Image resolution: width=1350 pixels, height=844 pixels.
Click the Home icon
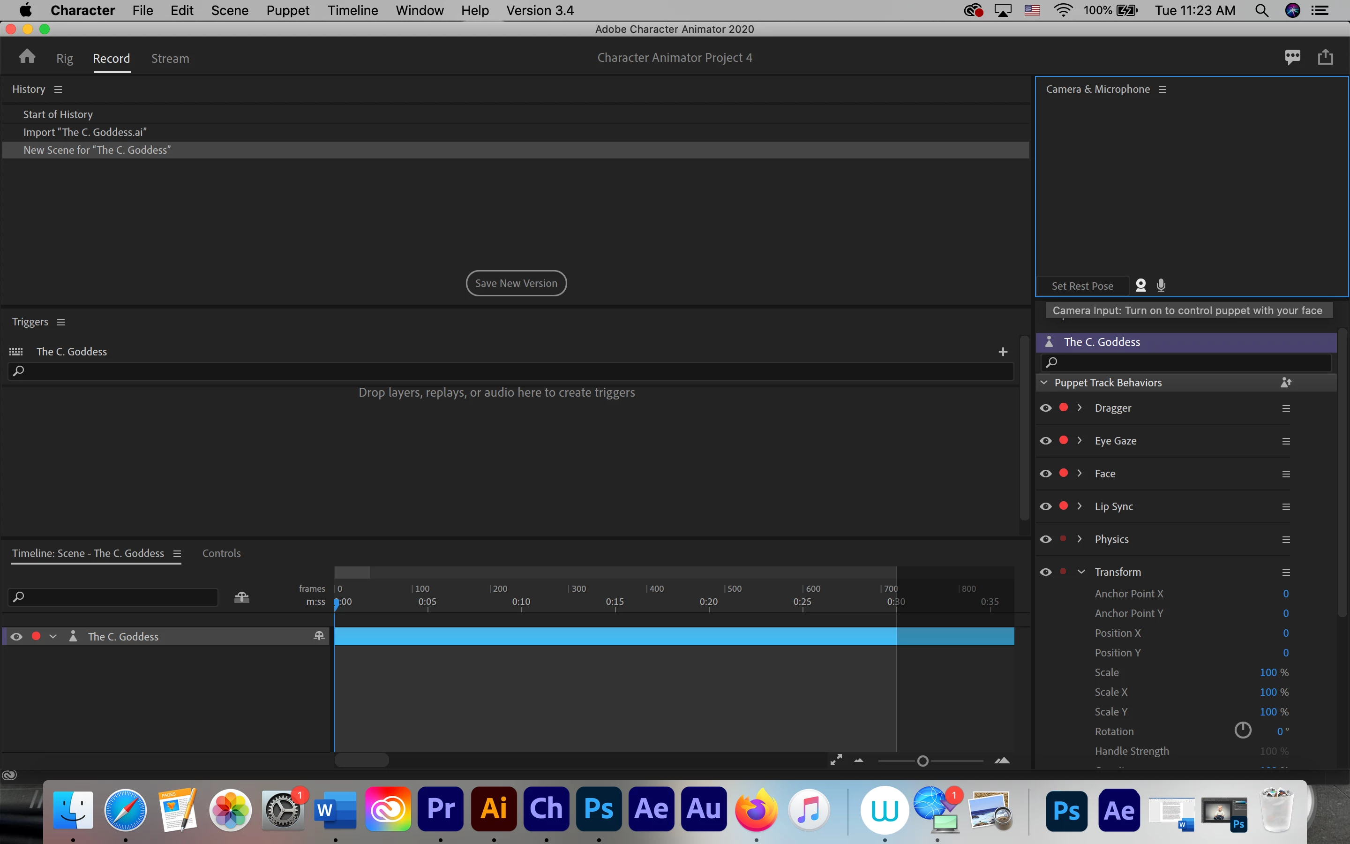coord(27,57)
